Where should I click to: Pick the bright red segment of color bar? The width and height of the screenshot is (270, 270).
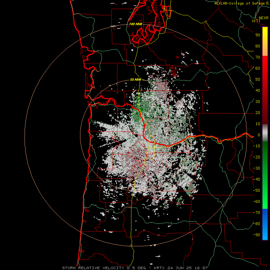coord(265,64)
